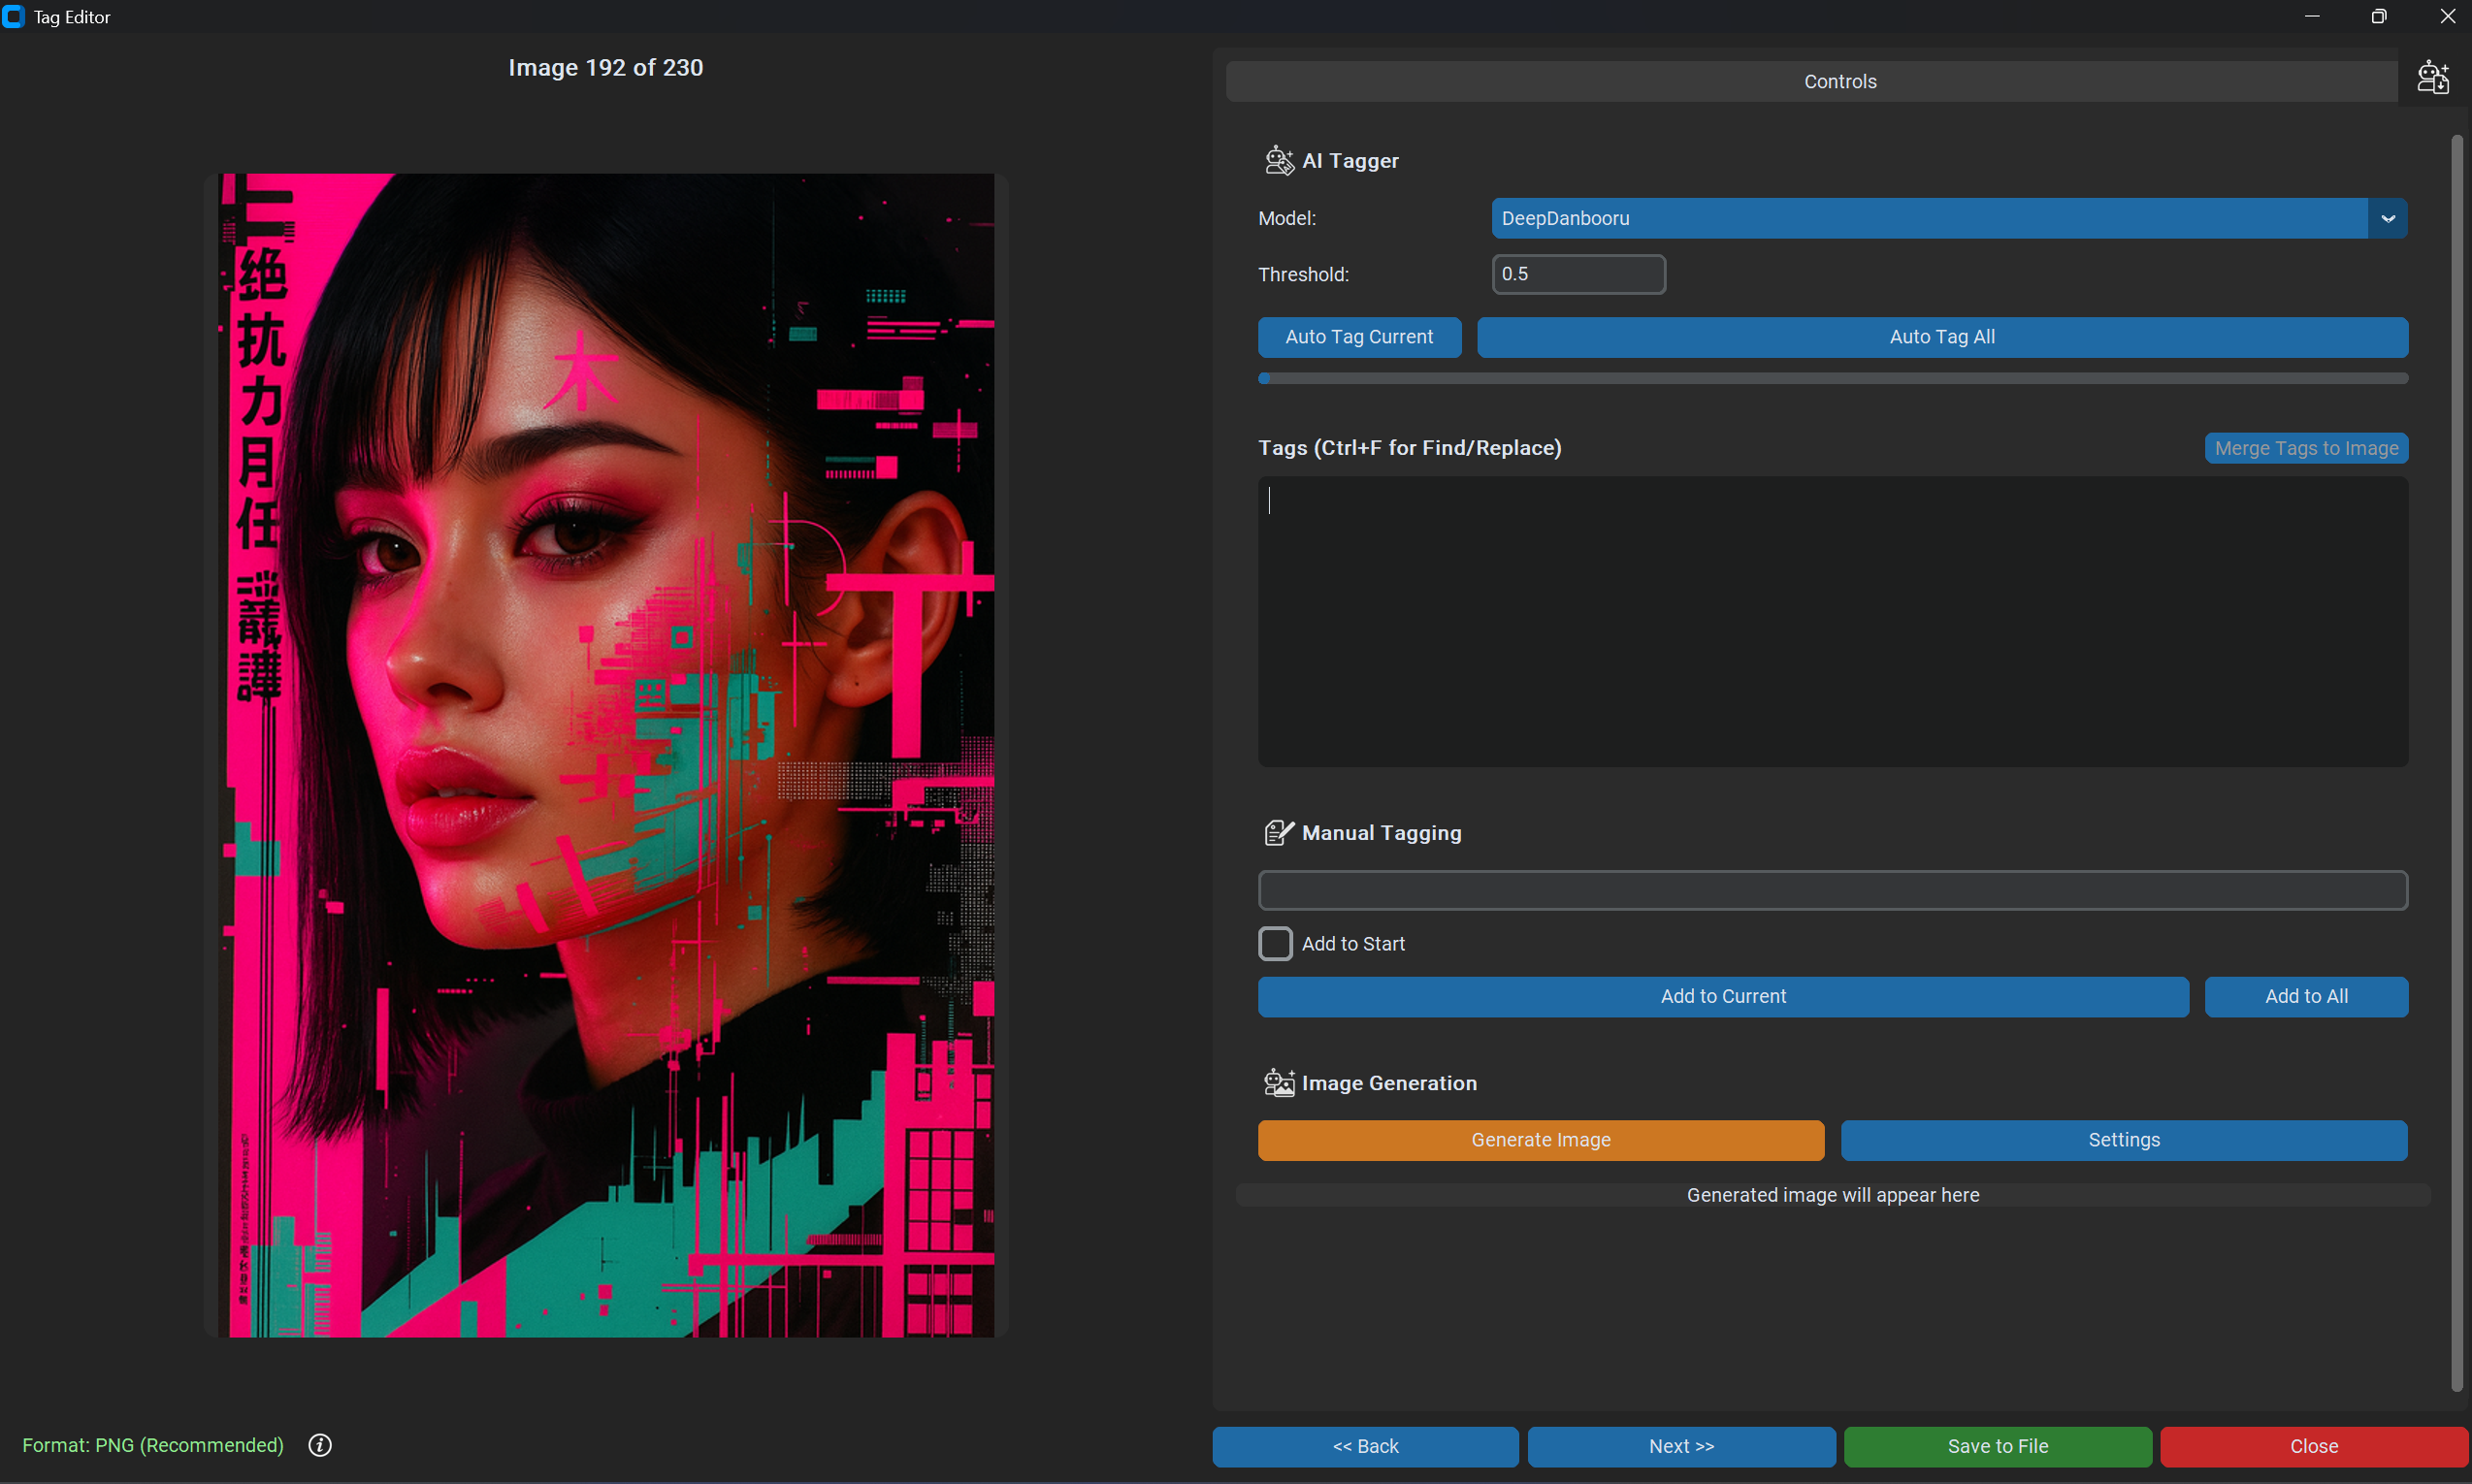Minimize the Tag Editor window
The image size is (2472, 1484).
click(x=2312, y=17)
